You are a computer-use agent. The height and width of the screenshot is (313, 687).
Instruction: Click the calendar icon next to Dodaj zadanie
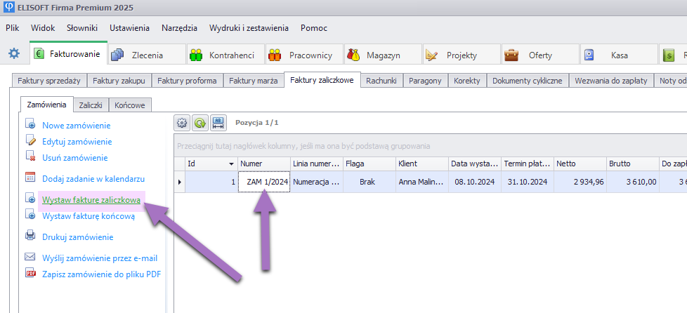[30, 178]
